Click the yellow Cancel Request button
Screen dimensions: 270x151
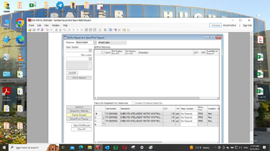point(79,115)
